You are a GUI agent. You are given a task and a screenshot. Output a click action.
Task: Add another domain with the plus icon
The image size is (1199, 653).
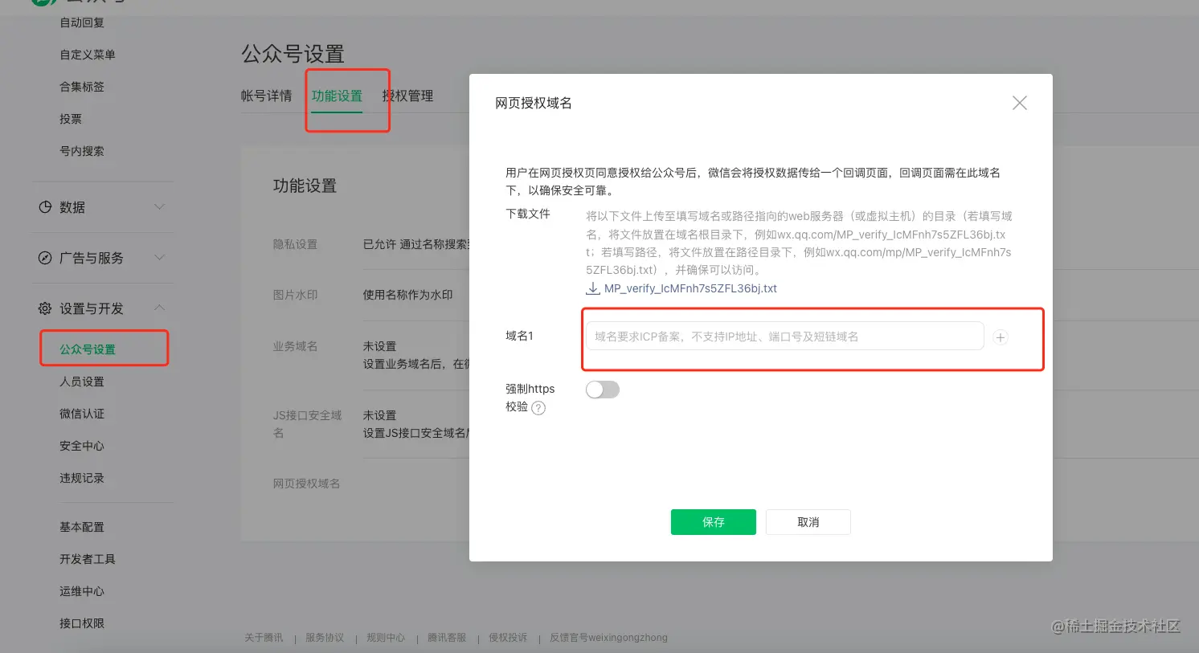pos(1001,337)
